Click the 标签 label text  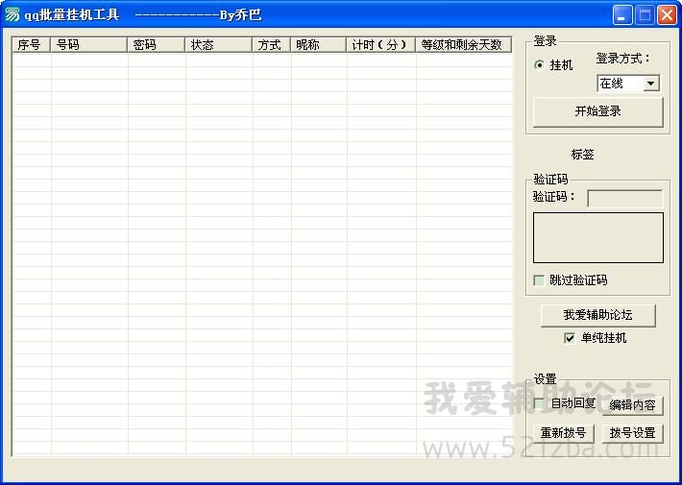point(583,155)
